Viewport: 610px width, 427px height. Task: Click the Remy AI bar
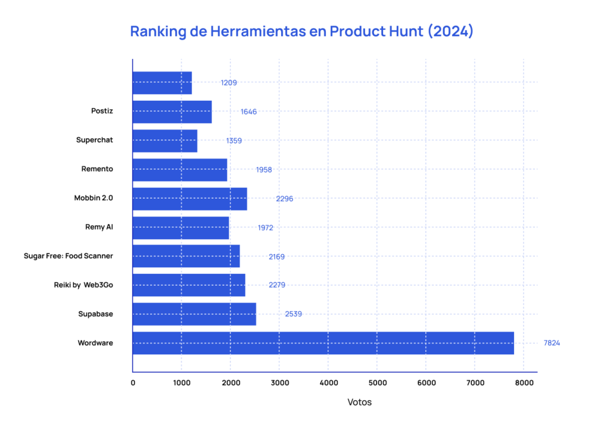click(x=181, y=228)
